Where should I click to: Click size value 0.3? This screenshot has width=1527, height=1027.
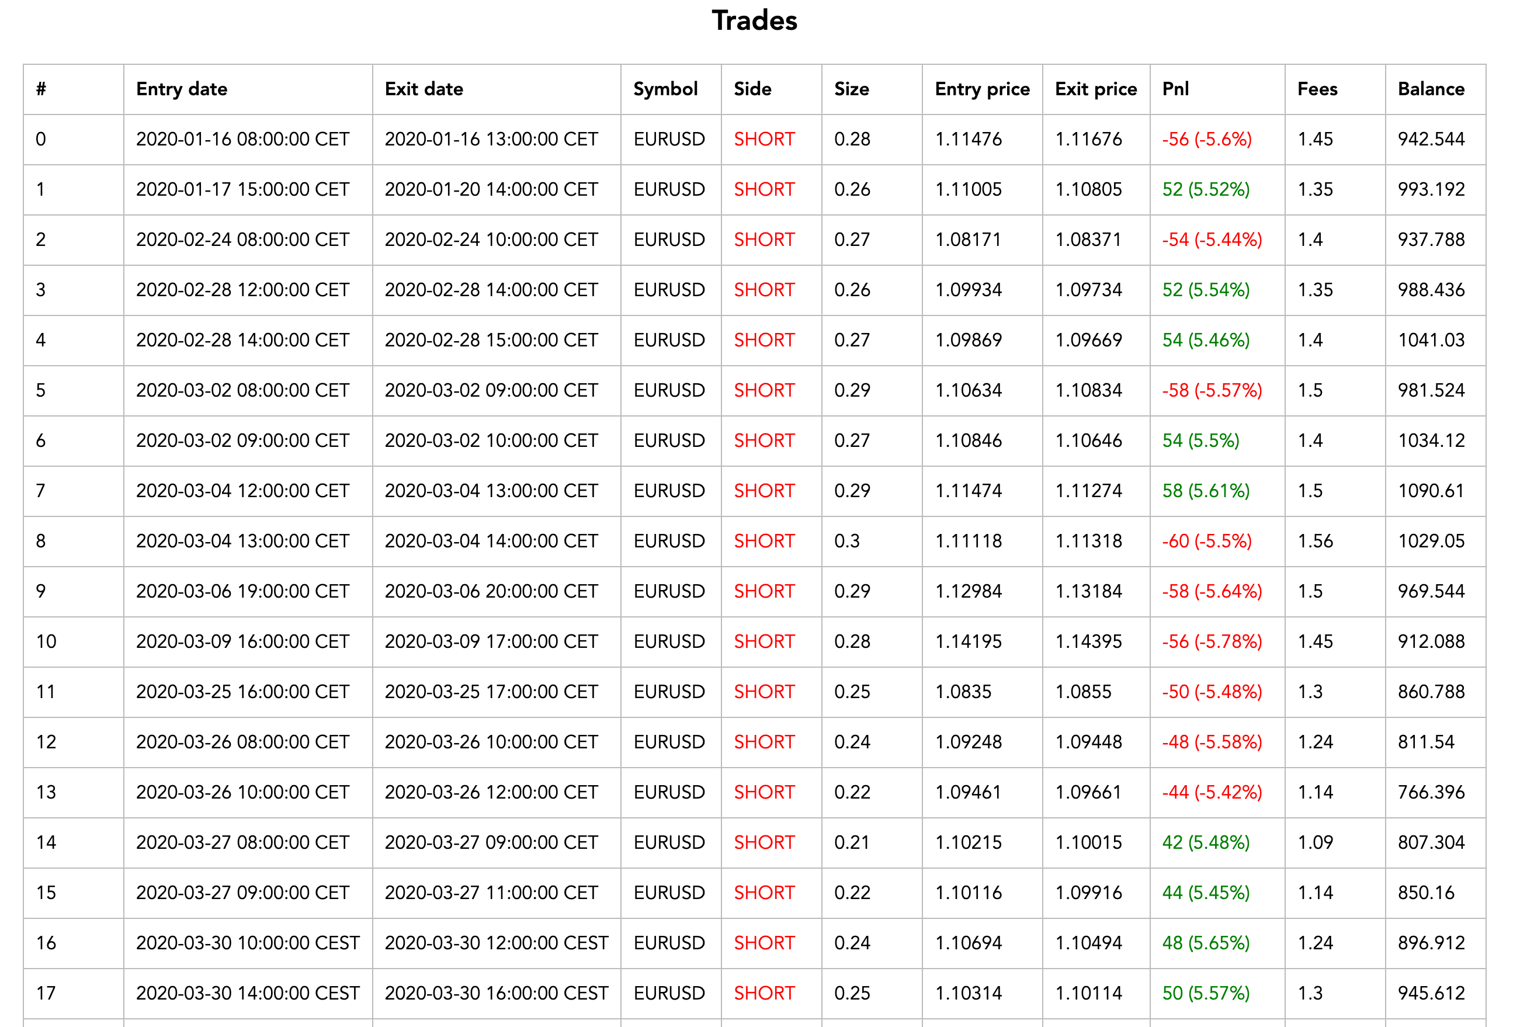(846, 542)
